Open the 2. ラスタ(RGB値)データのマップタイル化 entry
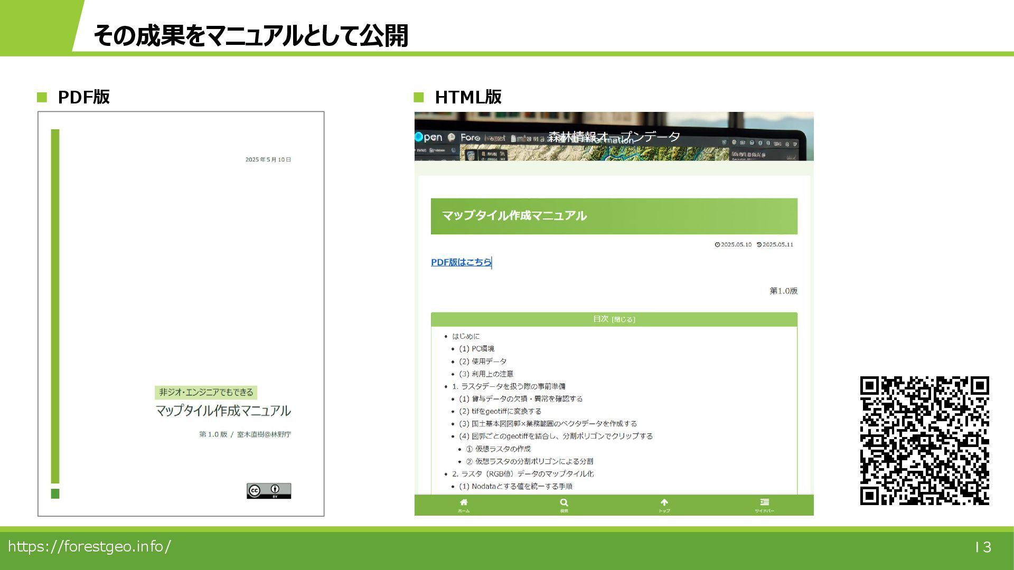 522,474
